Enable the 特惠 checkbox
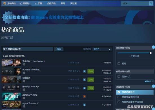The height and width of the screenshot is (110, 155). [x=119, y=63]
